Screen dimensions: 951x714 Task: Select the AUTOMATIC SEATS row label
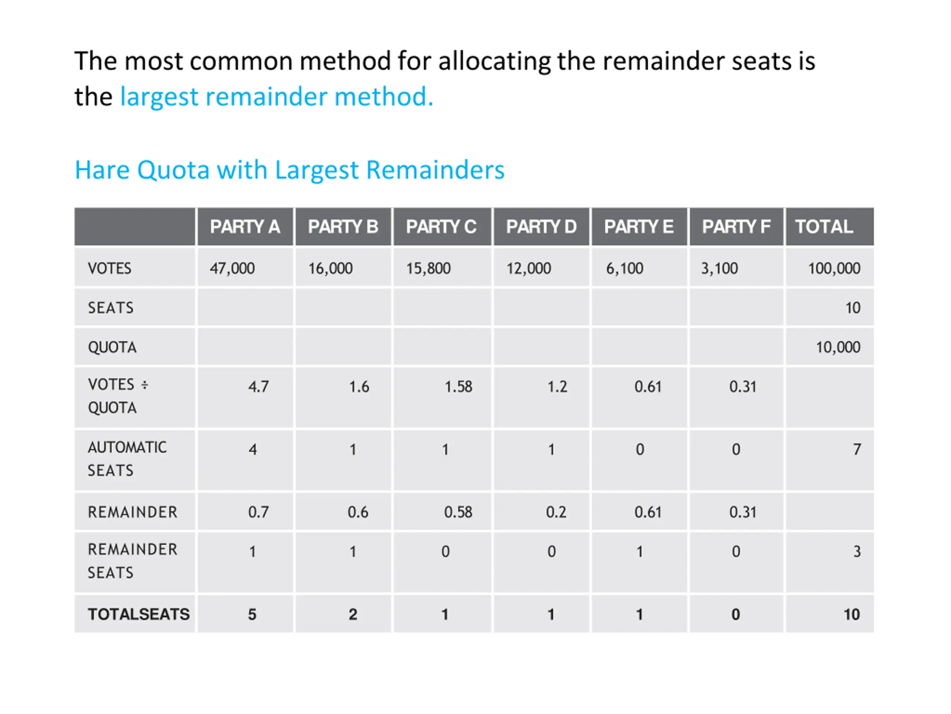[x=127, y=459]
